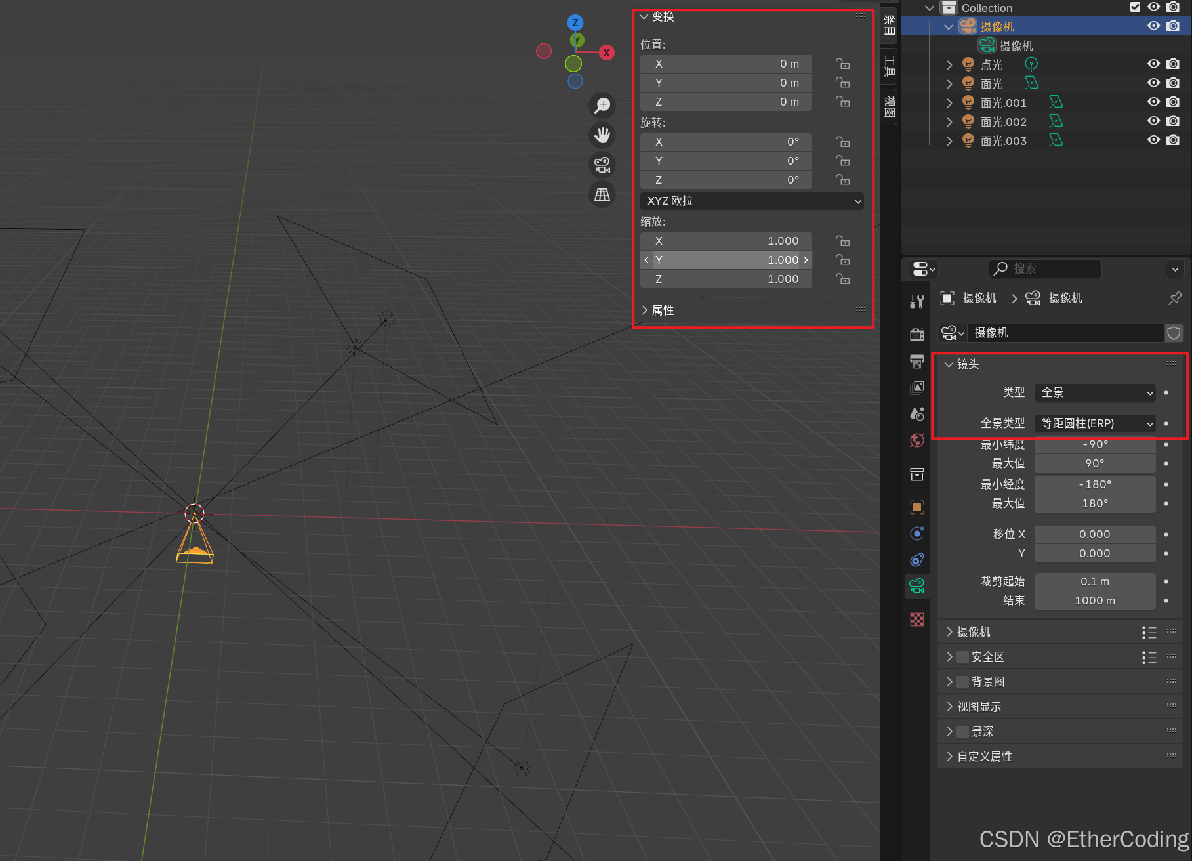Open the XYZ 欧拉 rotation mode dropdown

tap(752, 201)
